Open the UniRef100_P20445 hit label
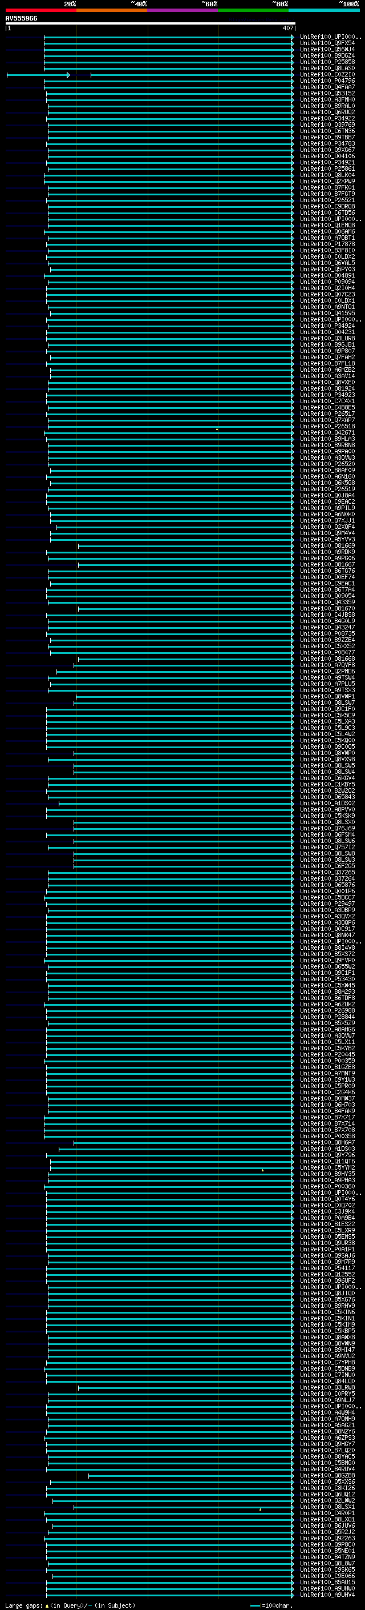Image resolution: width=365 pixels, height=1610 pixels. coord(327,1055)
